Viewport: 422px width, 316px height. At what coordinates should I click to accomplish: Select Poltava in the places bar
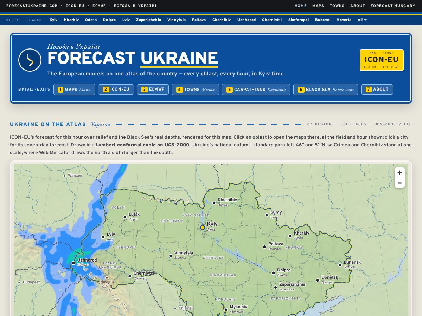199,20
